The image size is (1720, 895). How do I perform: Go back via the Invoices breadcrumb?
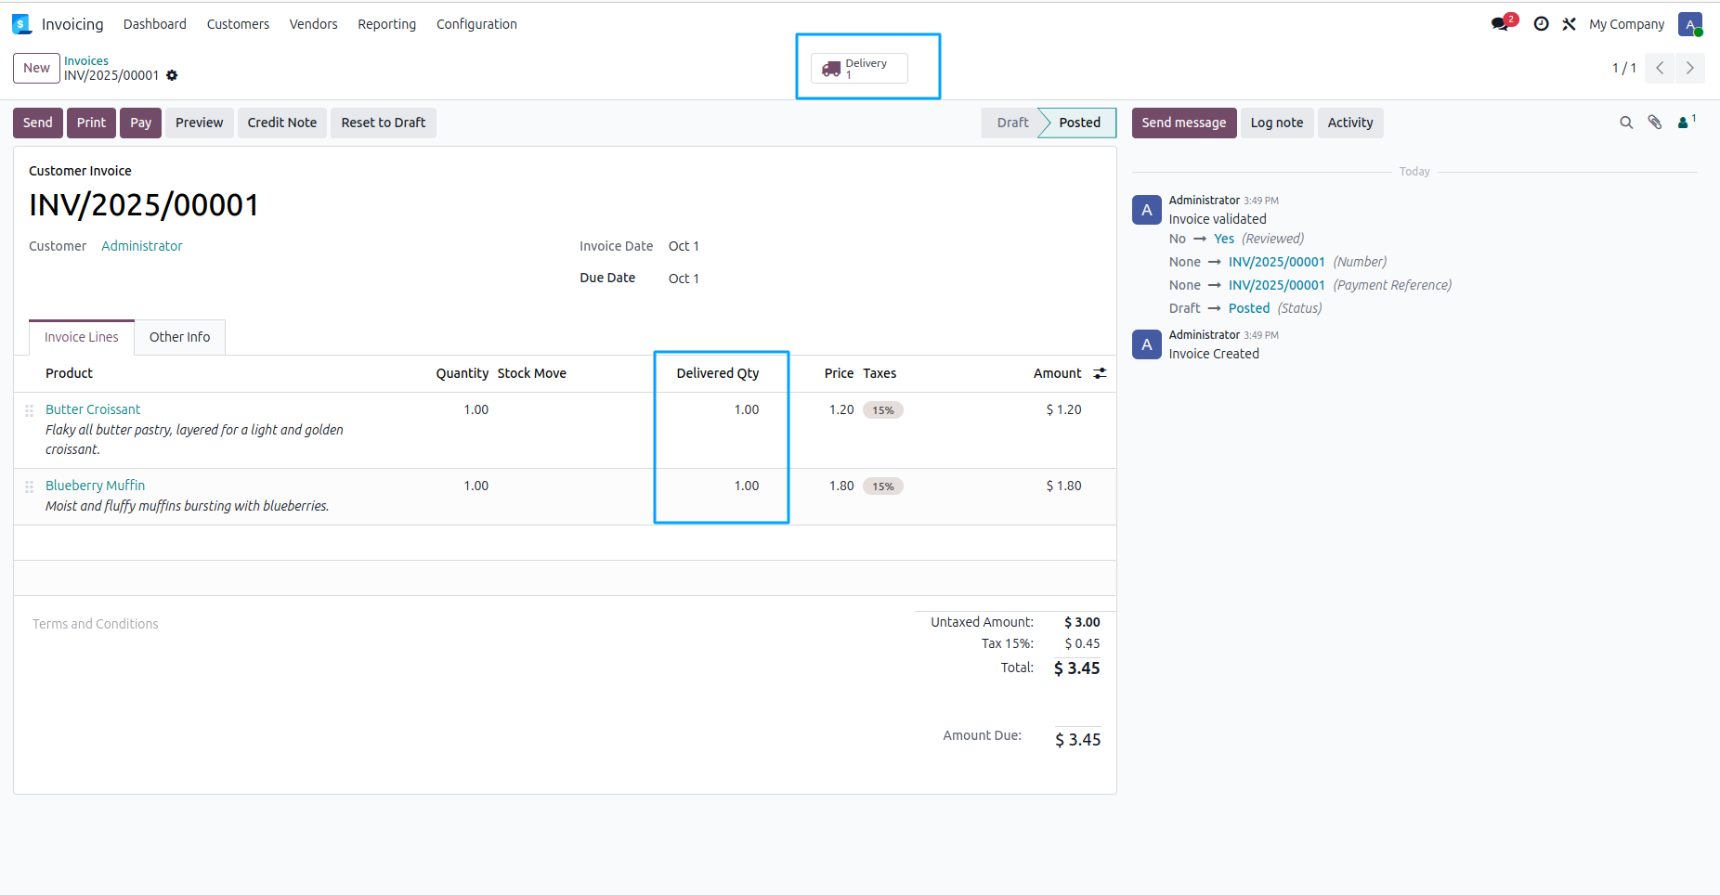click(x=86, y=60)
